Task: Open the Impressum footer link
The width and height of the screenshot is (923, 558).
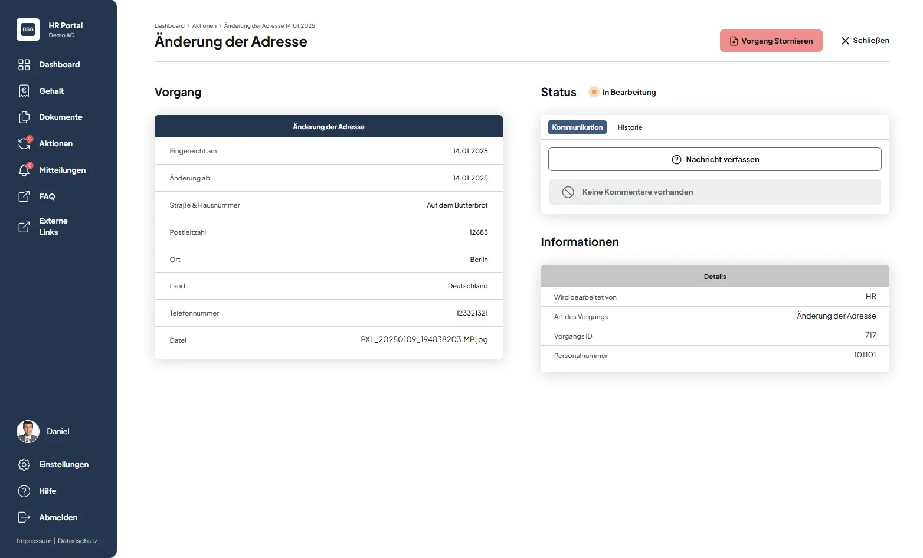Action: point(34,541)
